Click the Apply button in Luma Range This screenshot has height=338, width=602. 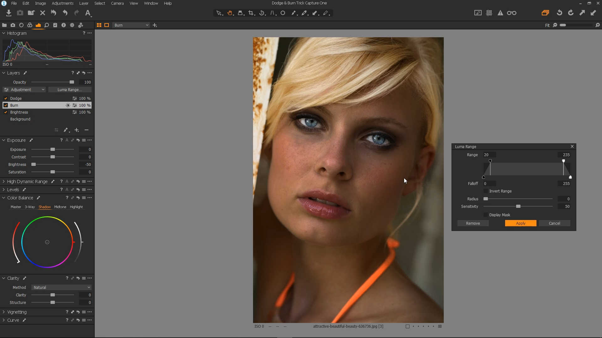pos(520,223)
